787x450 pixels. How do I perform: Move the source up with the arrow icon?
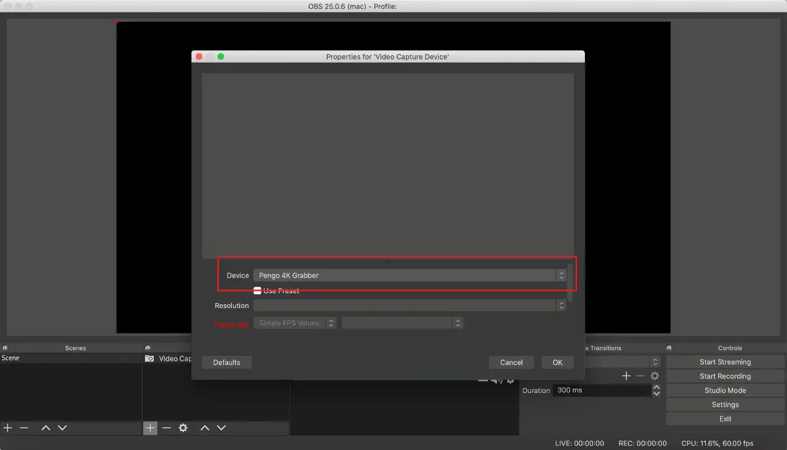click(204, 428)
